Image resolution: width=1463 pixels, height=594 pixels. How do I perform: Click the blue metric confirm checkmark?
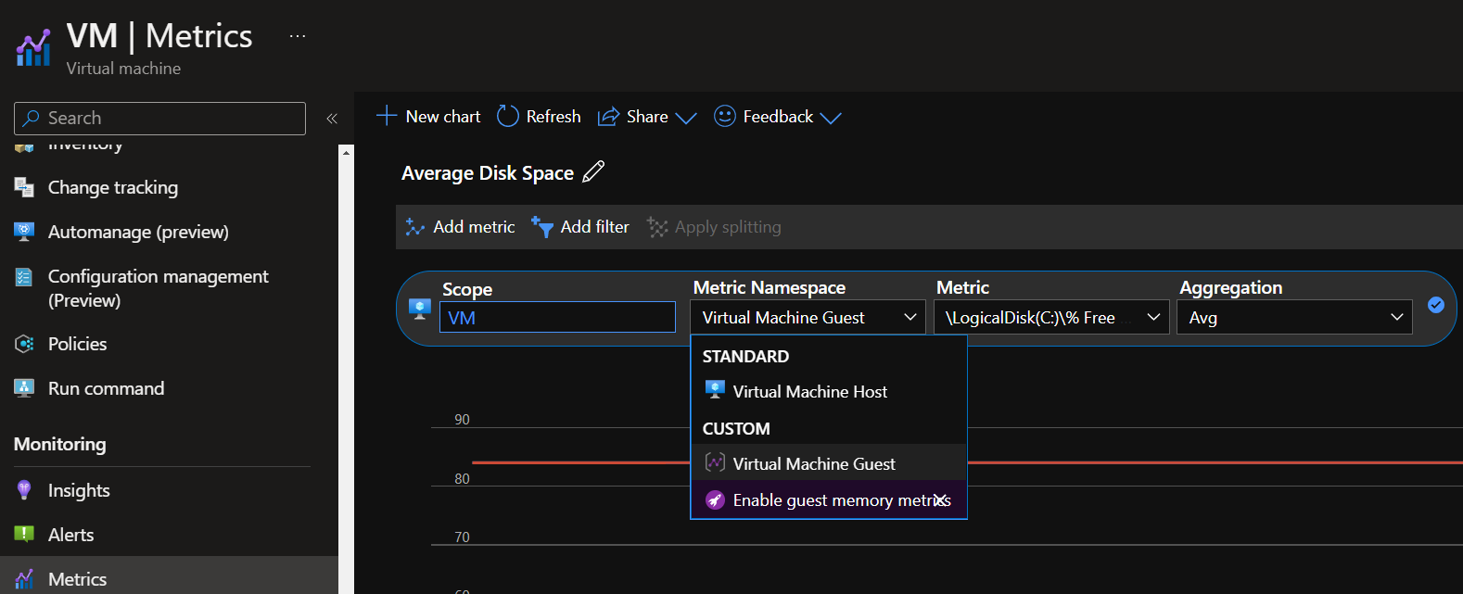pos(1436,305)
